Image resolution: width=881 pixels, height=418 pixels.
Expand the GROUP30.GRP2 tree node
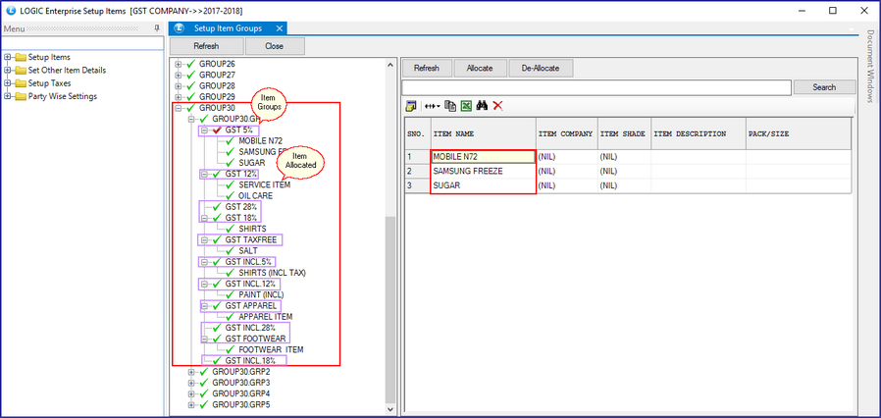click(x=191, y=372)
